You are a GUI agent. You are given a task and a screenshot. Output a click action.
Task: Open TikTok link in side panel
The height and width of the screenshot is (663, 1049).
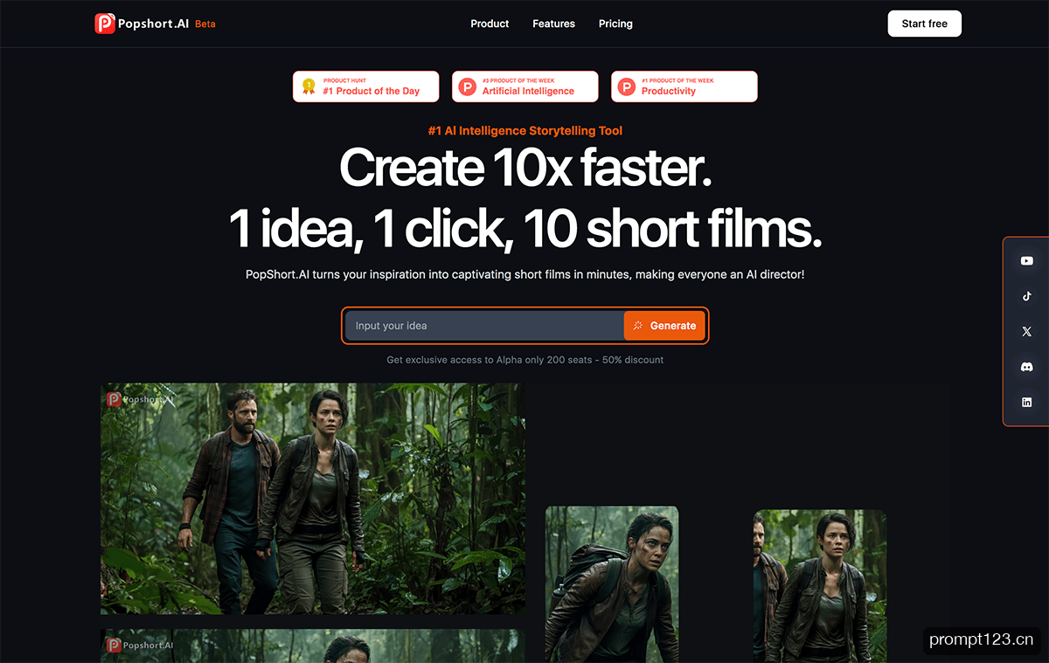click(x=1026, y=296)
